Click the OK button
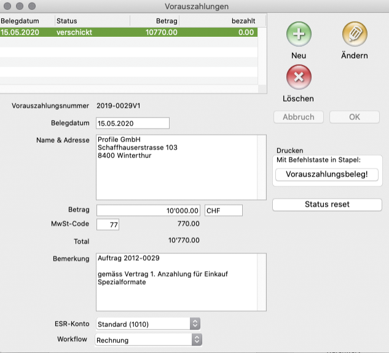The width and height of the screenshot is (389, 353). (354, 117)
